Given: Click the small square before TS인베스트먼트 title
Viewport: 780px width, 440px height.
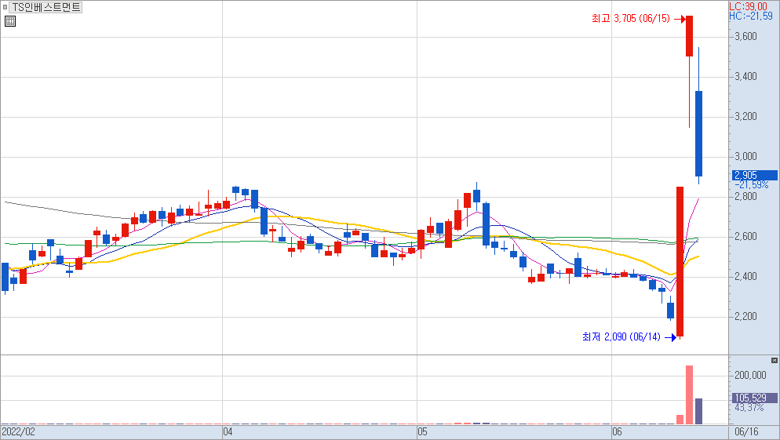Looking at the screenshot, I should pos(5,8).
